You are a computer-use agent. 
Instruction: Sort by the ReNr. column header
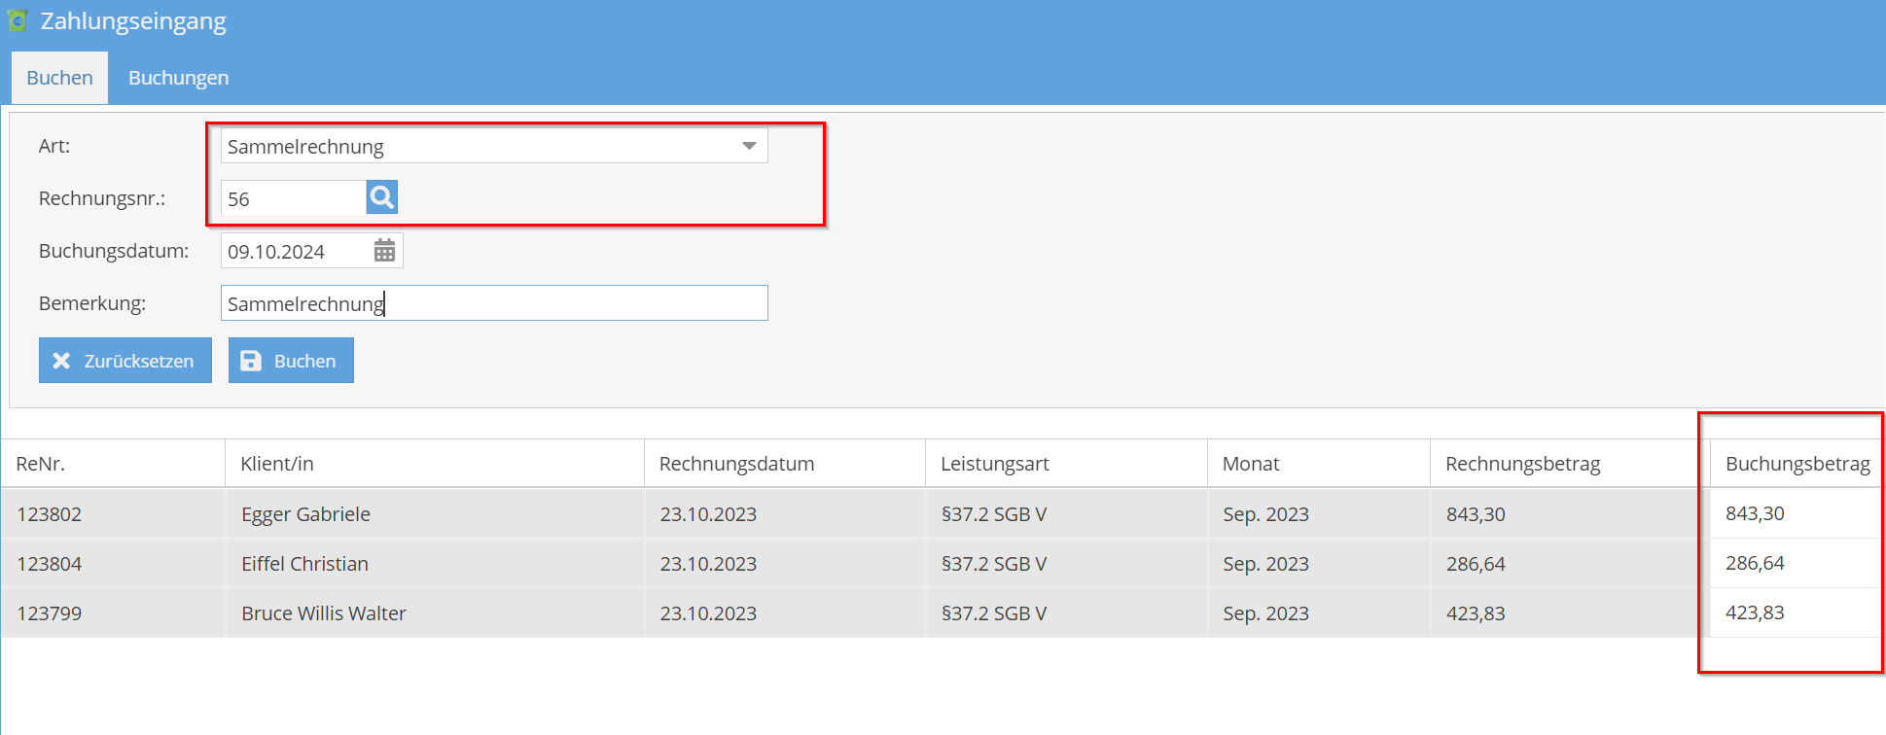coord(41,464)
